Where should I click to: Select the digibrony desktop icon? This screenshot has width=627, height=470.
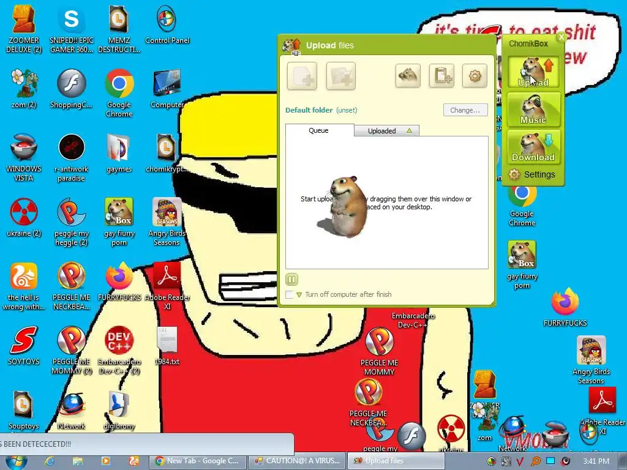pyautogui.click(x=119, y=411)
